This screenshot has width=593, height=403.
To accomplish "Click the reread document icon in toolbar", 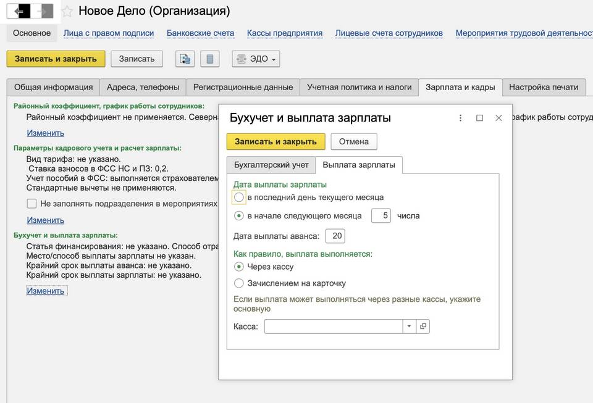I will point(185,59).
